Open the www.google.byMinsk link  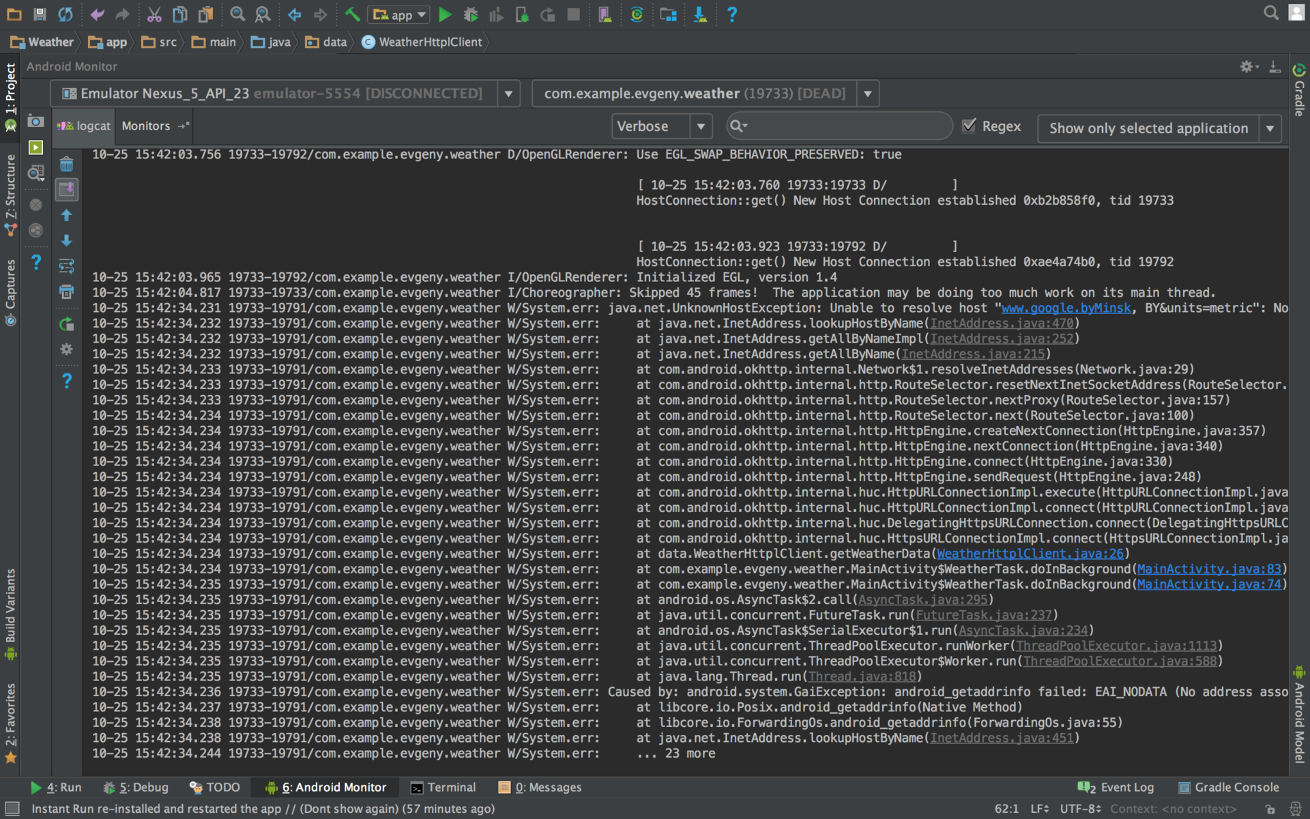1066,308
